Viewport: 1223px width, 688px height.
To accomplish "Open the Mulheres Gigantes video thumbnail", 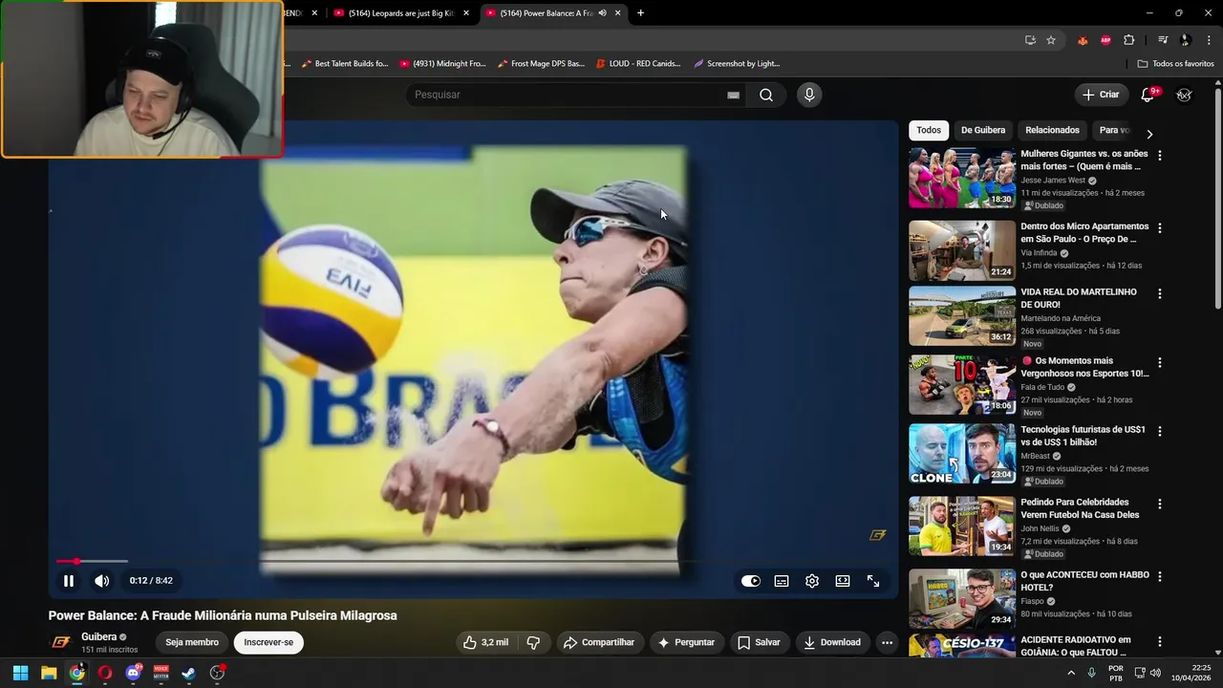I will click(962, 178).
